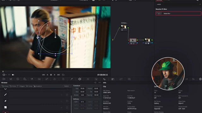Click the Opacity value field
Viewport: 202px width, 113px height.
coord(96,95)
